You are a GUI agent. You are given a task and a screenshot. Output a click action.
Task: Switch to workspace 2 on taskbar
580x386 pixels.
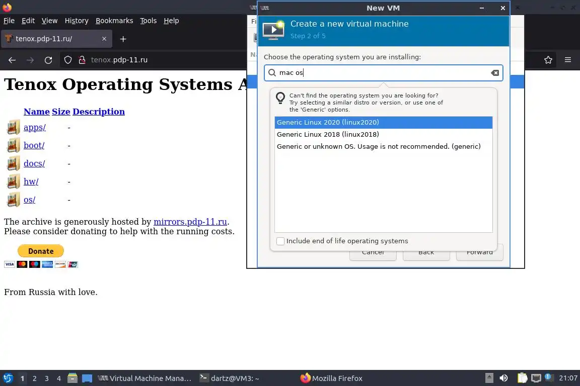point(34,378)
